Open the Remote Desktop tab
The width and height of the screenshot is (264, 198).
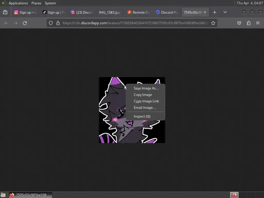[138, 12]
